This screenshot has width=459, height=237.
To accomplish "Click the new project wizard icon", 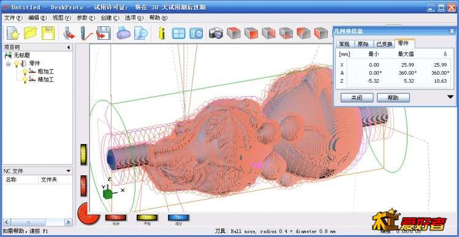I will [13, 33].
